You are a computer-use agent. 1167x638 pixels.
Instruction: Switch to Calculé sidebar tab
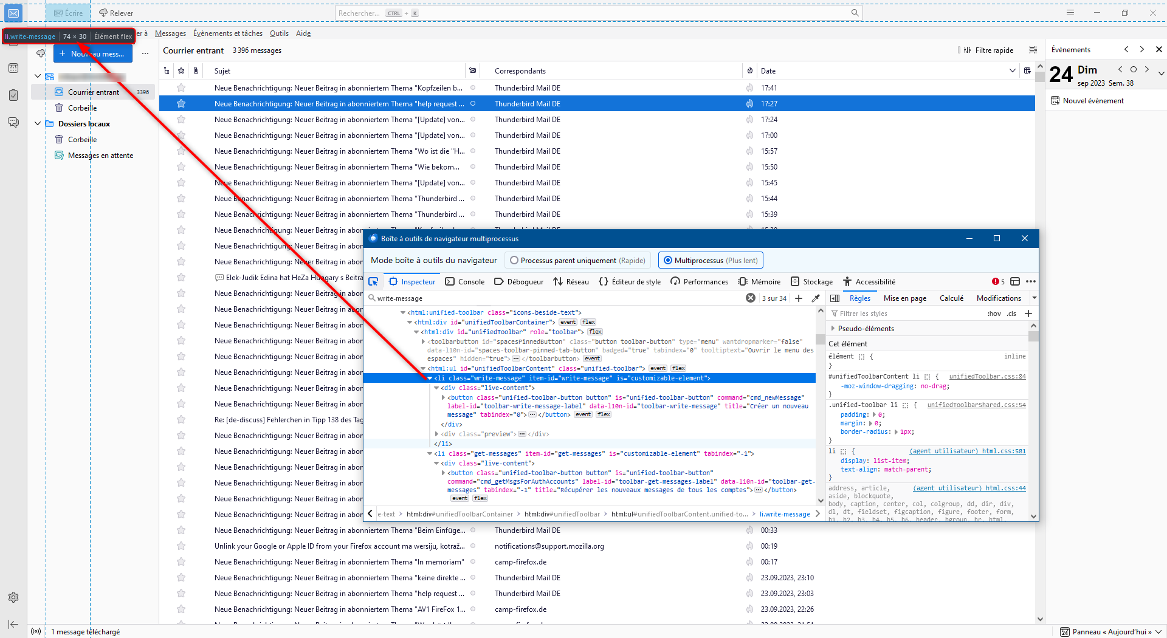[x=951, y=298]
